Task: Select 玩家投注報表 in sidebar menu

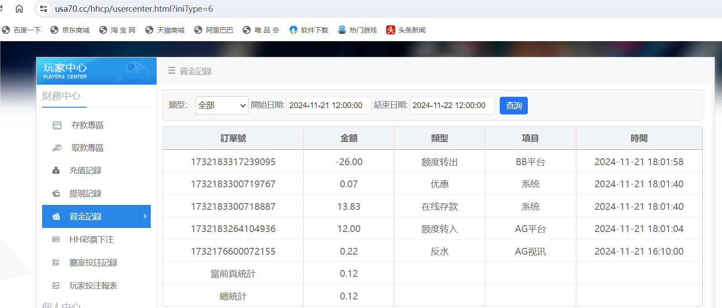Action: tap(93, 286)
